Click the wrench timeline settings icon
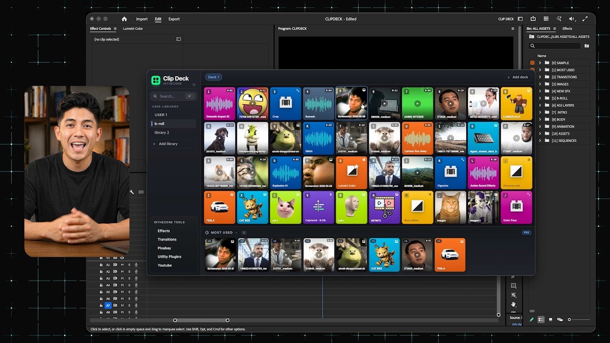 132,192
